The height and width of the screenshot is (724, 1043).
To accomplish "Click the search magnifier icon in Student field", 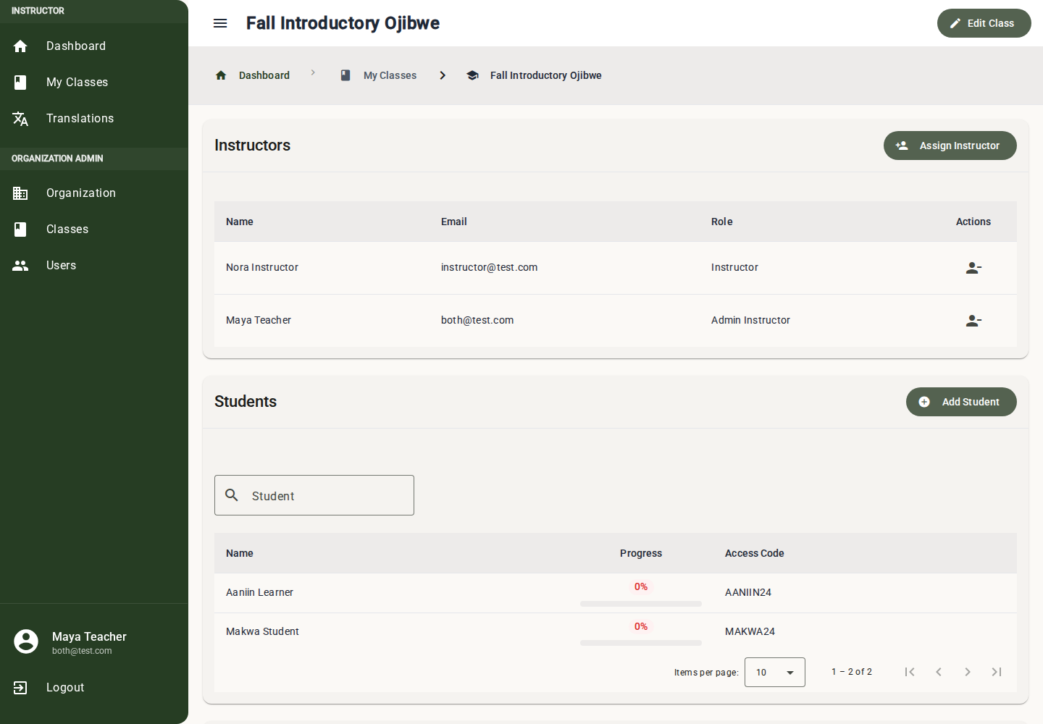I will point(232,495).
